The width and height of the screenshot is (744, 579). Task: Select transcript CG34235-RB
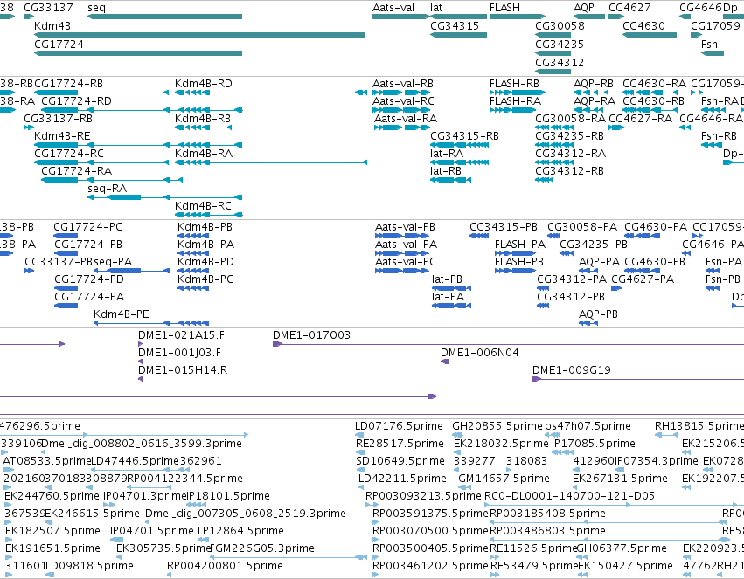(569, 136)
